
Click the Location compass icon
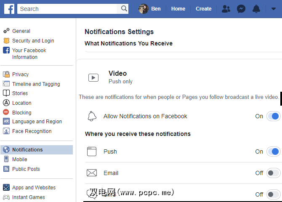[x=6, y=103]
